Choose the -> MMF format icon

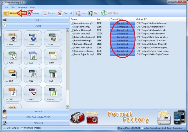(53, 57)
